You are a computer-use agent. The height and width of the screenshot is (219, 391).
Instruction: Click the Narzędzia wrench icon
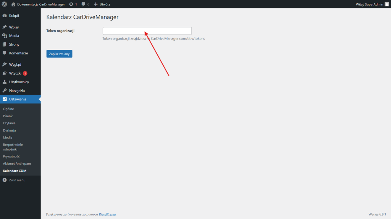pyautogui.click(x=5, y=91)
